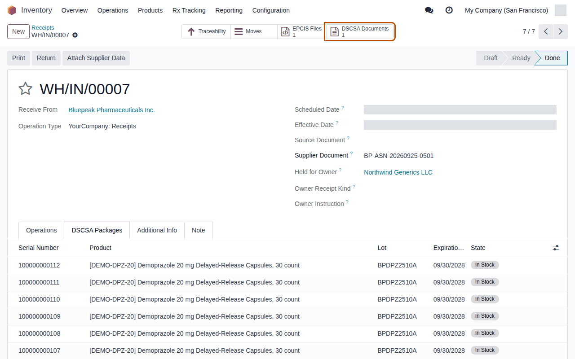Open the Inventory app home icon
575x359 pixels.
pyautogui.click(x=12, y=10)
